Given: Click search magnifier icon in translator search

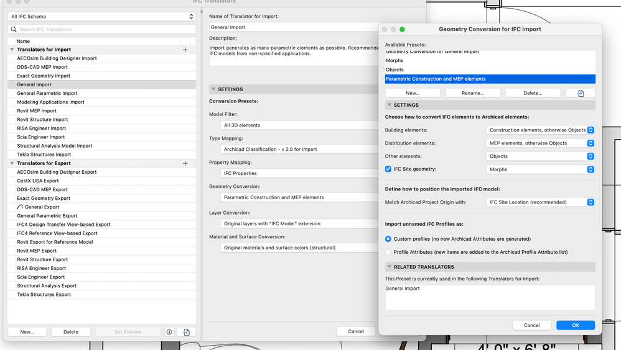Looking at the screenshot, I should [x=14, y=29].
